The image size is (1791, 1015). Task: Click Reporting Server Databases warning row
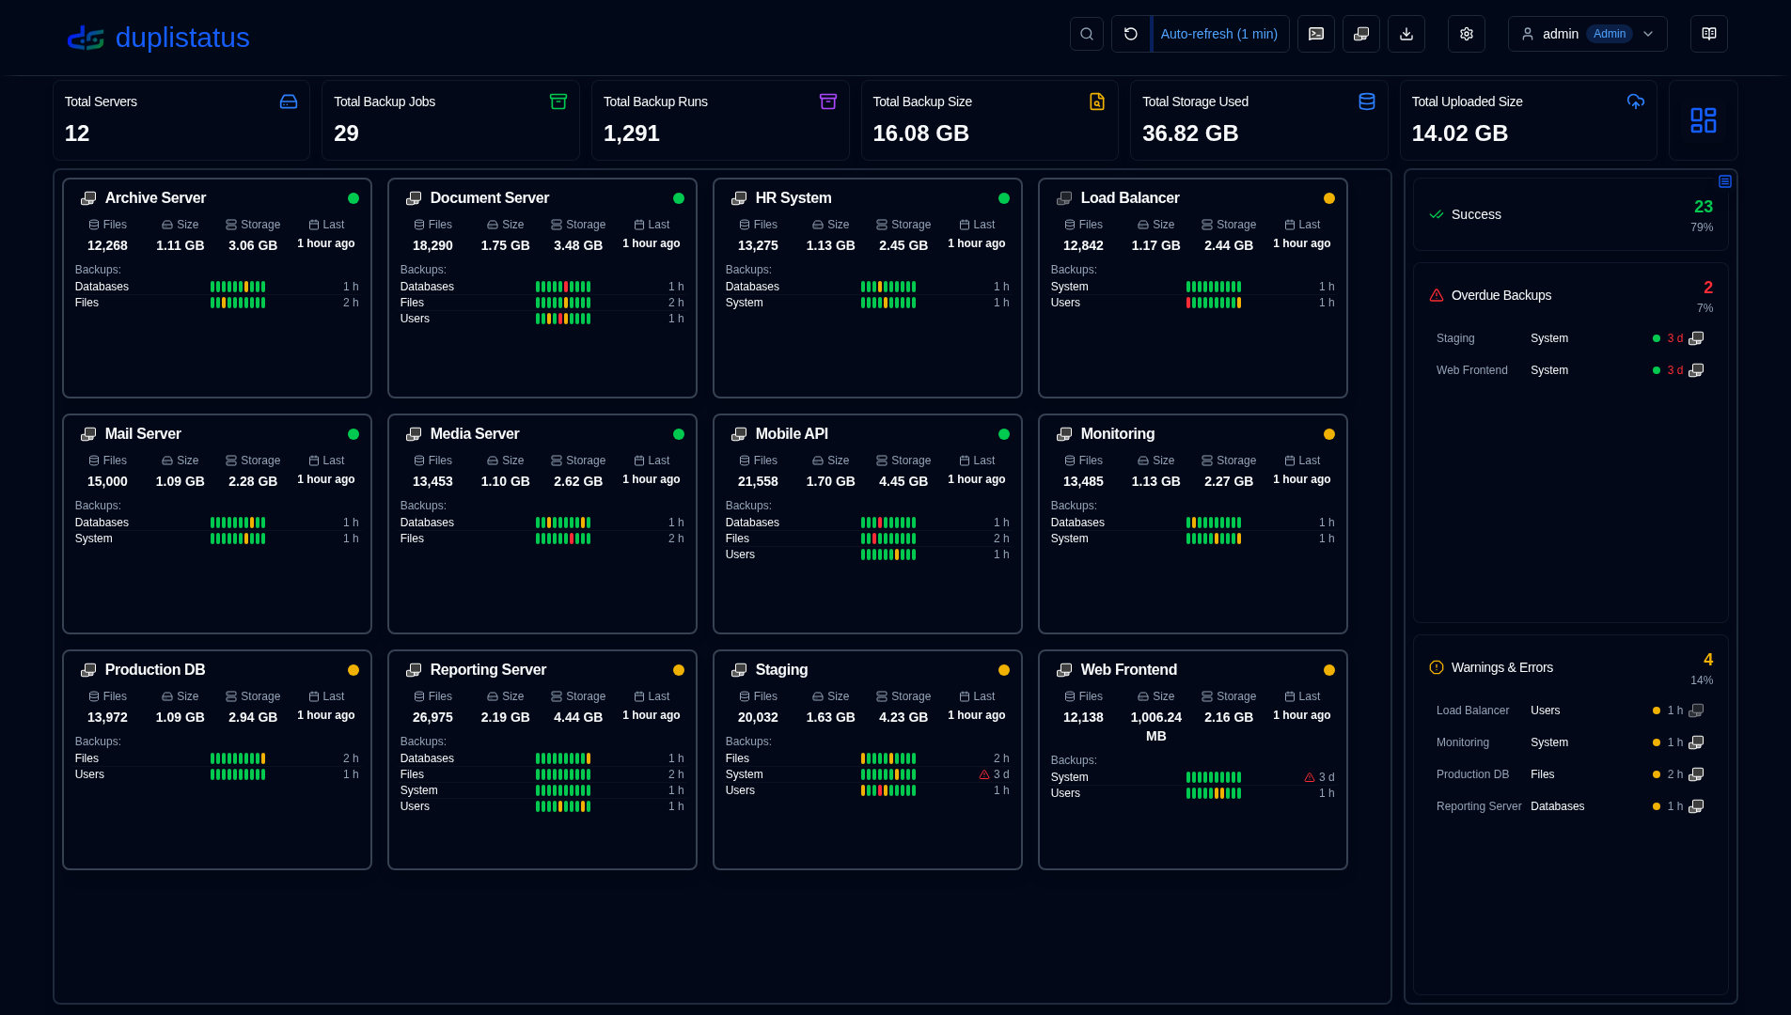[1570, 806]
